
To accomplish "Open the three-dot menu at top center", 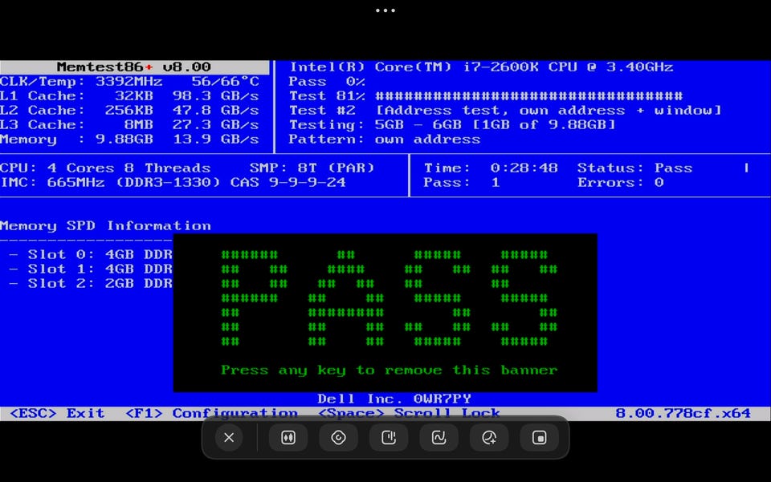I will [385, 10].
